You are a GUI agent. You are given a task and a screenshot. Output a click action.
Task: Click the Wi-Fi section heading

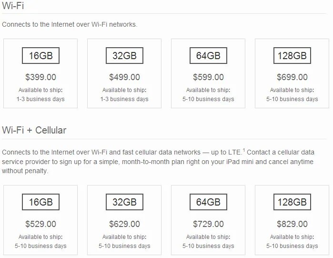point(13,5)
